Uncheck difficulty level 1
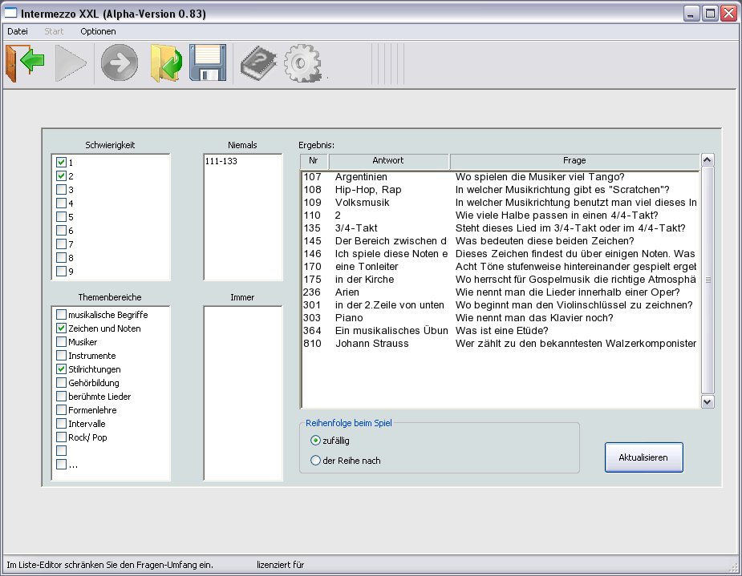 pyautogui.click(x=61, y=162)
